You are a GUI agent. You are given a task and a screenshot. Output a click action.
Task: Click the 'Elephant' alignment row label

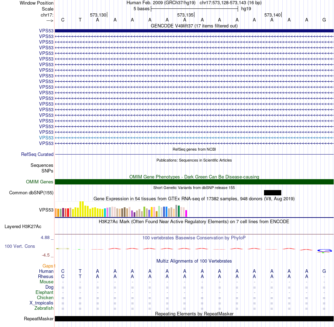coord(44,292)
